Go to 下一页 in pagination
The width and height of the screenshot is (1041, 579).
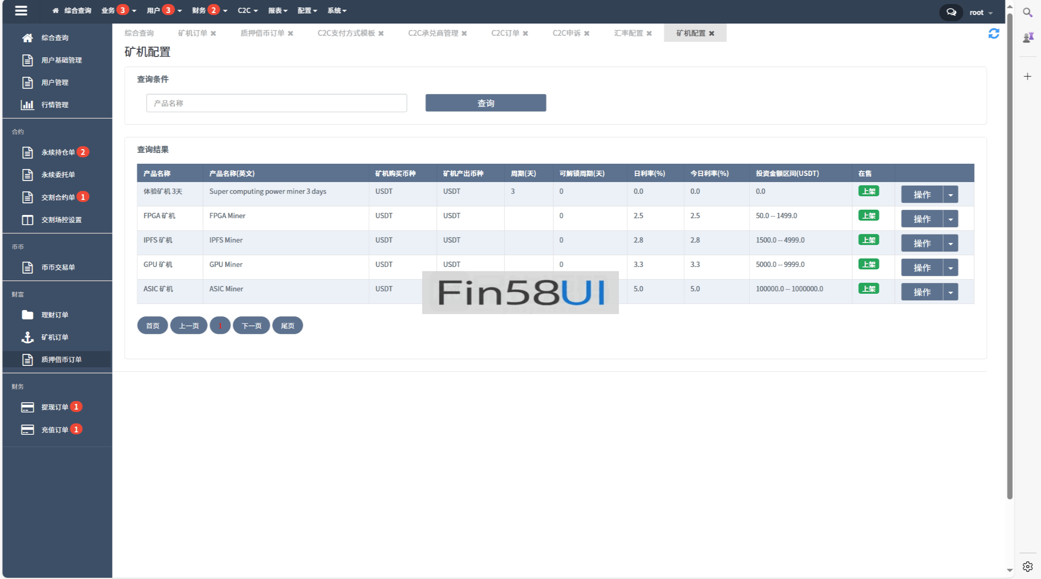pos(251,326)
